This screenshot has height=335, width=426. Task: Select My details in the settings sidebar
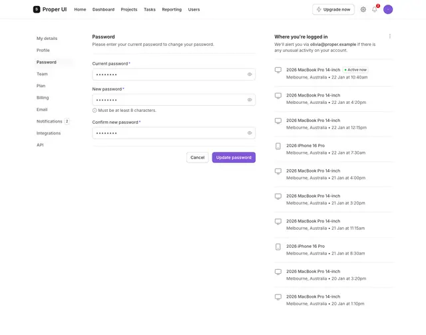tap(47, 39)
